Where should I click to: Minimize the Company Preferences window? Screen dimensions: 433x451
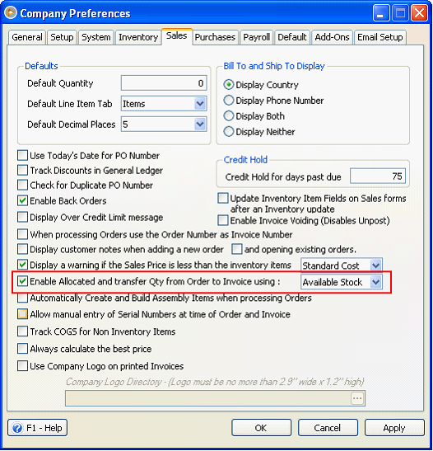(380, 13)
